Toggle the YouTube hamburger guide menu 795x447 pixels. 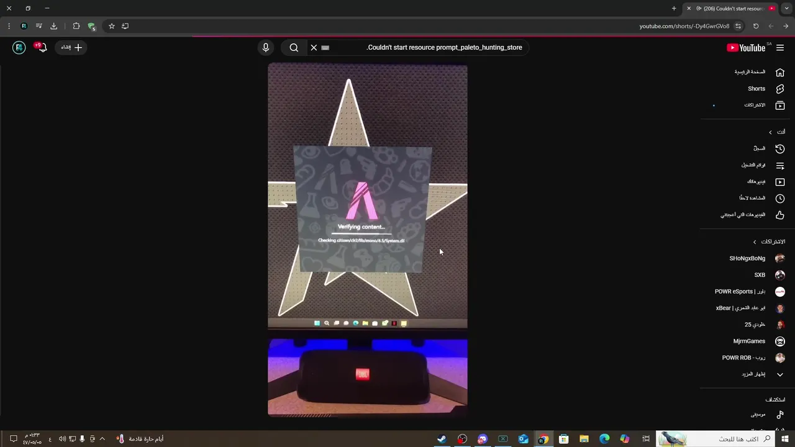click(780, 48)
